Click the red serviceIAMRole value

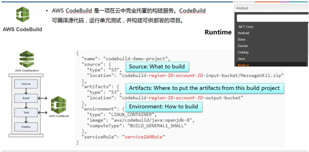[143, 137]
